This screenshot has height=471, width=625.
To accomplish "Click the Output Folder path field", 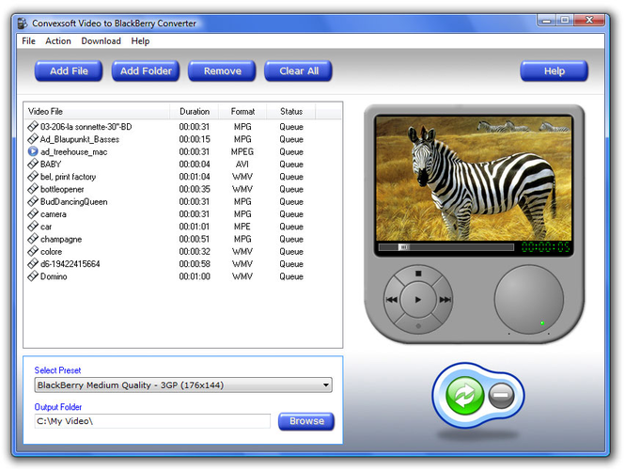I will [x=152, y=421].
